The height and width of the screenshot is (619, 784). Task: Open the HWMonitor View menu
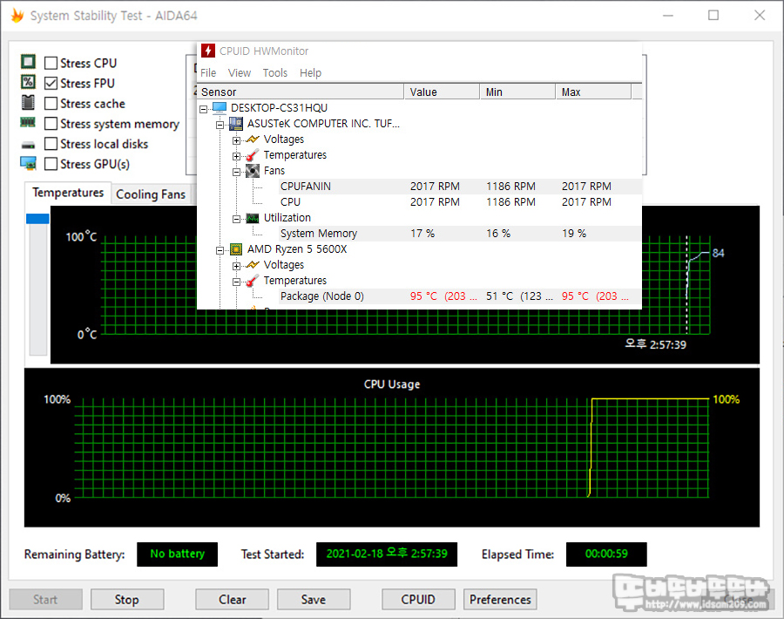[239, 72]
